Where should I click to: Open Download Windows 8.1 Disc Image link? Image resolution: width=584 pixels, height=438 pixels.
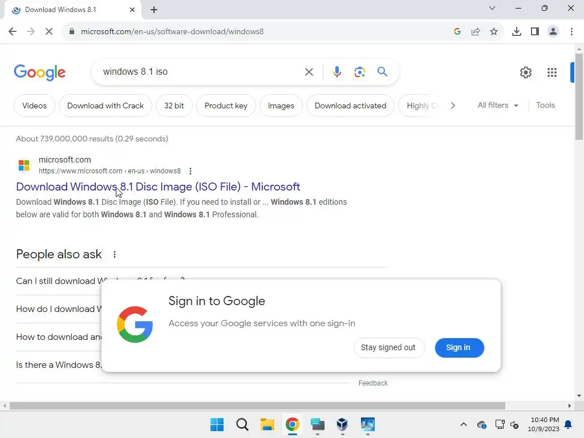point(158,186)
